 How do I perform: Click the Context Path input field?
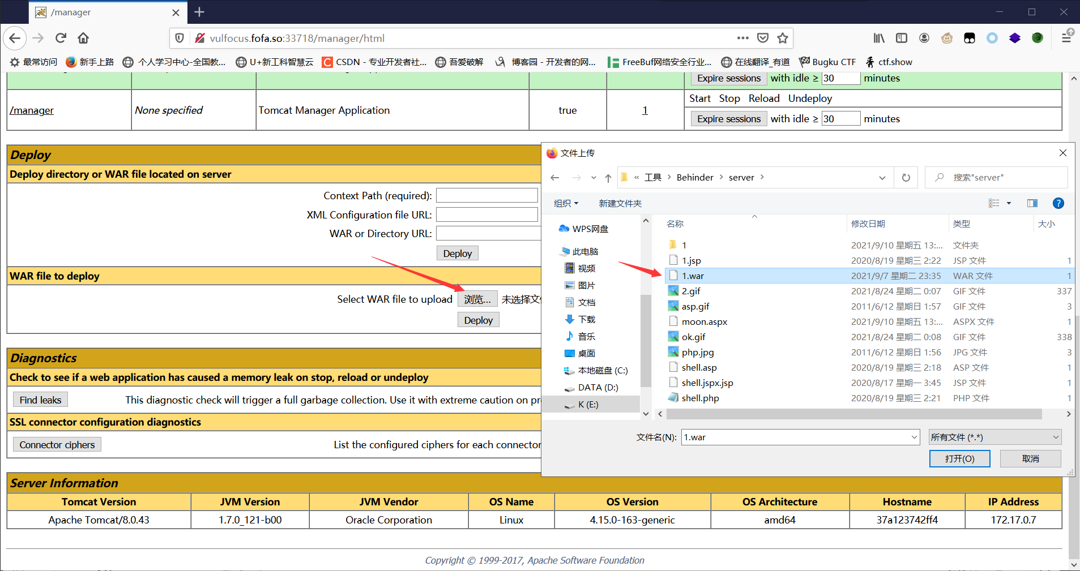tap(486, 195)
